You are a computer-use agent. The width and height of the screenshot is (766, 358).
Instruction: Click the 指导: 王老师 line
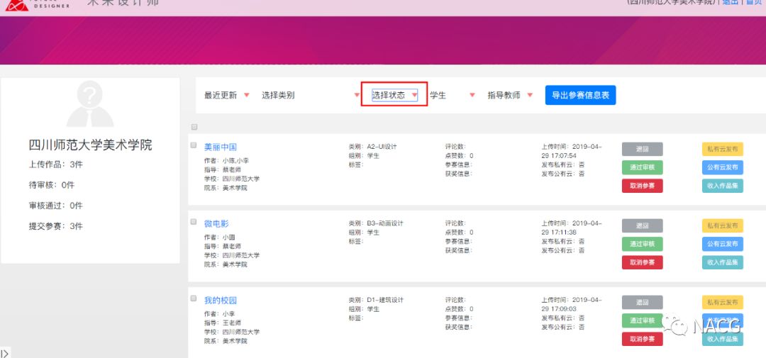pyautogui.click(x=222, y=323)
